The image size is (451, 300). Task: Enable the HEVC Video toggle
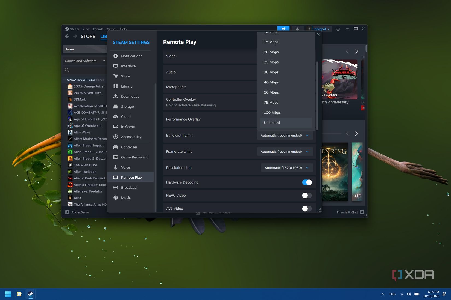(x=307, y=195)
